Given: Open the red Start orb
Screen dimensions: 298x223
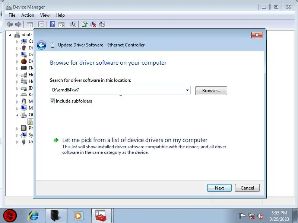Looking at the screenshot, I should click(10, 216).
